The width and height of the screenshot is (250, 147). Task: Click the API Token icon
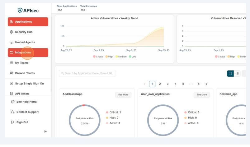[12, 94]
